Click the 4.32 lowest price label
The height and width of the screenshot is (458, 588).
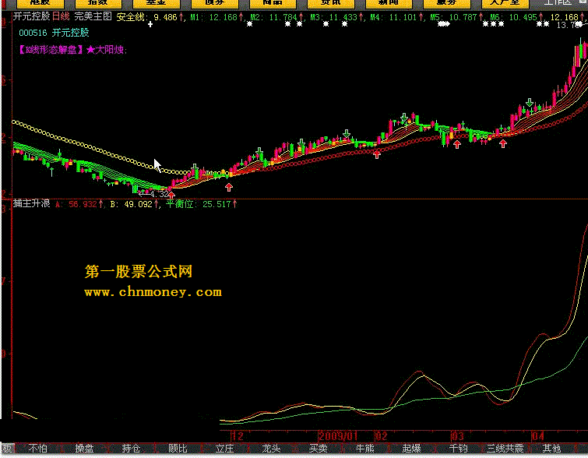[159, 194]
